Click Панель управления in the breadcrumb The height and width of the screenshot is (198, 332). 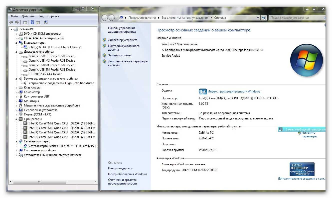(142, 18)
